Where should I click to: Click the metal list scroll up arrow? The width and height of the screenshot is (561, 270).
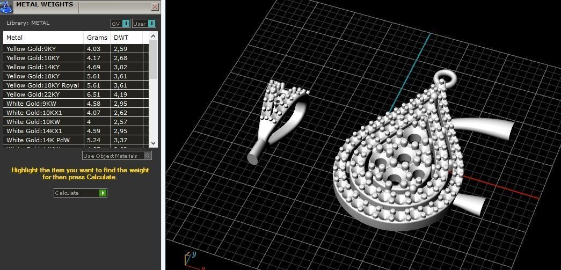[x=153, y=36]
